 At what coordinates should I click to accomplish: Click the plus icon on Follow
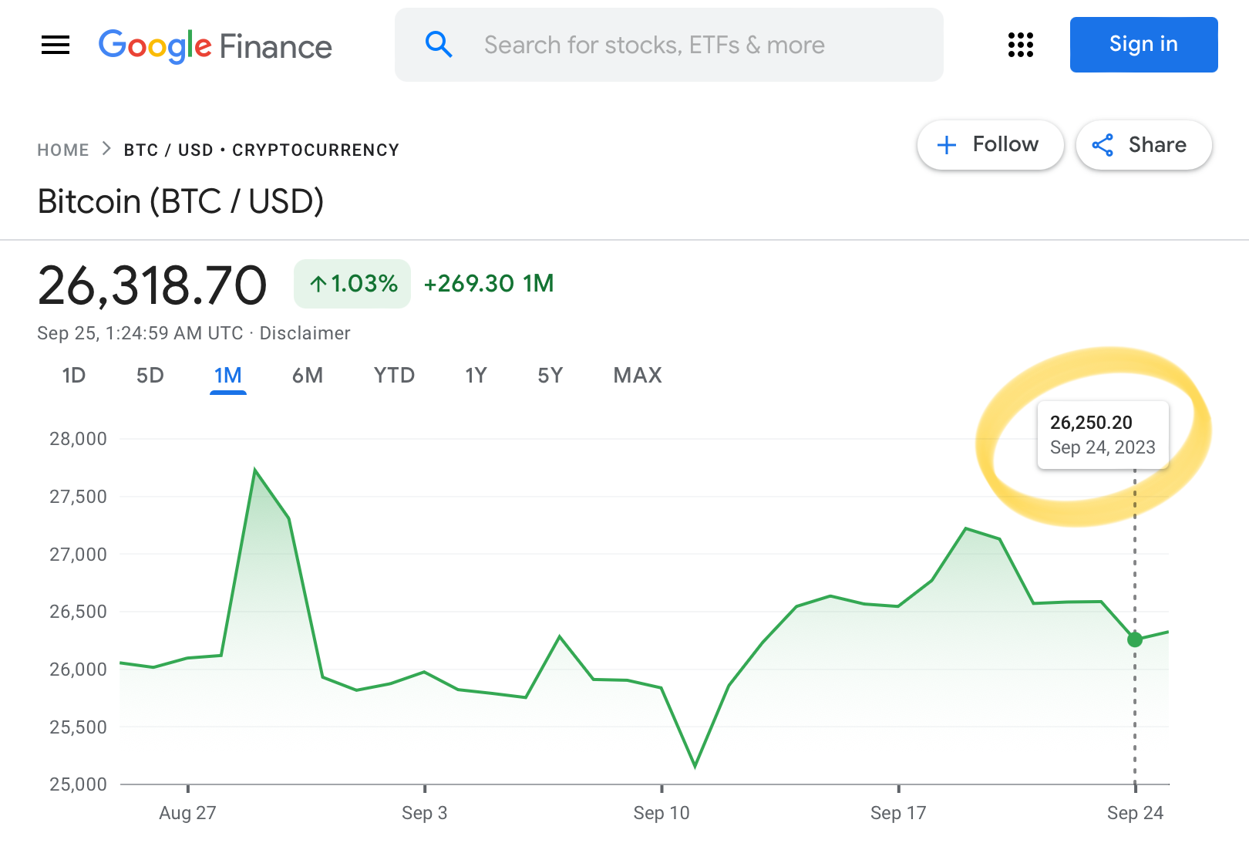(947, 145)
